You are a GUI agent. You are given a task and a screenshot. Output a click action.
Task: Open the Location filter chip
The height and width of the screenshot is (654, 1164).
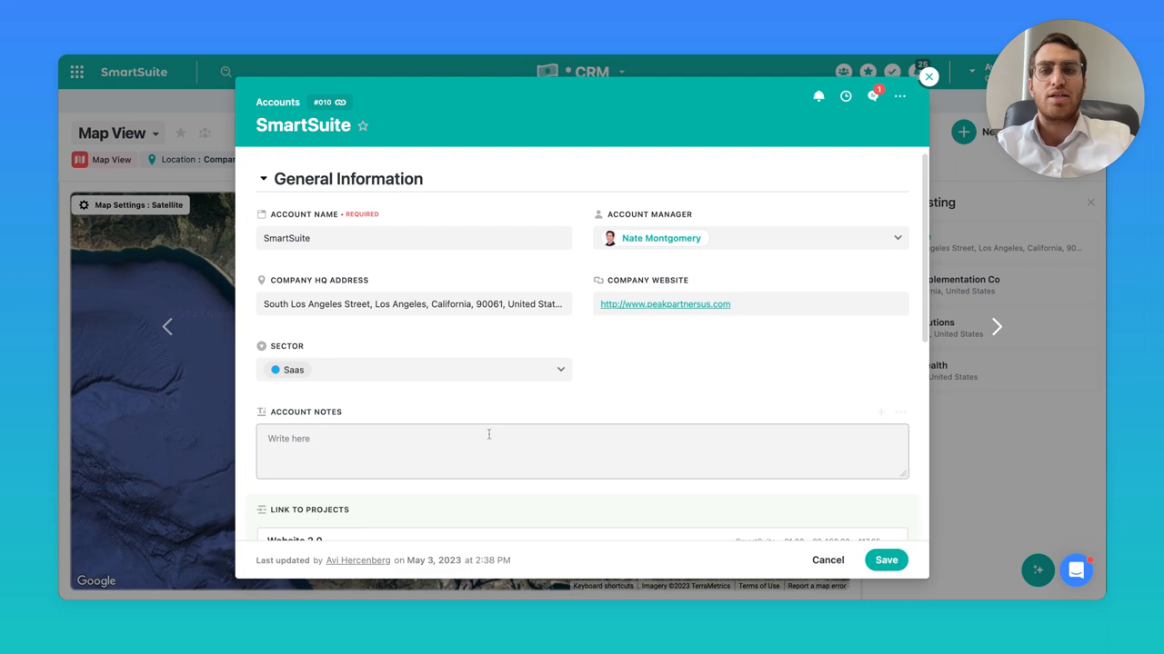[x=190, y=160]
